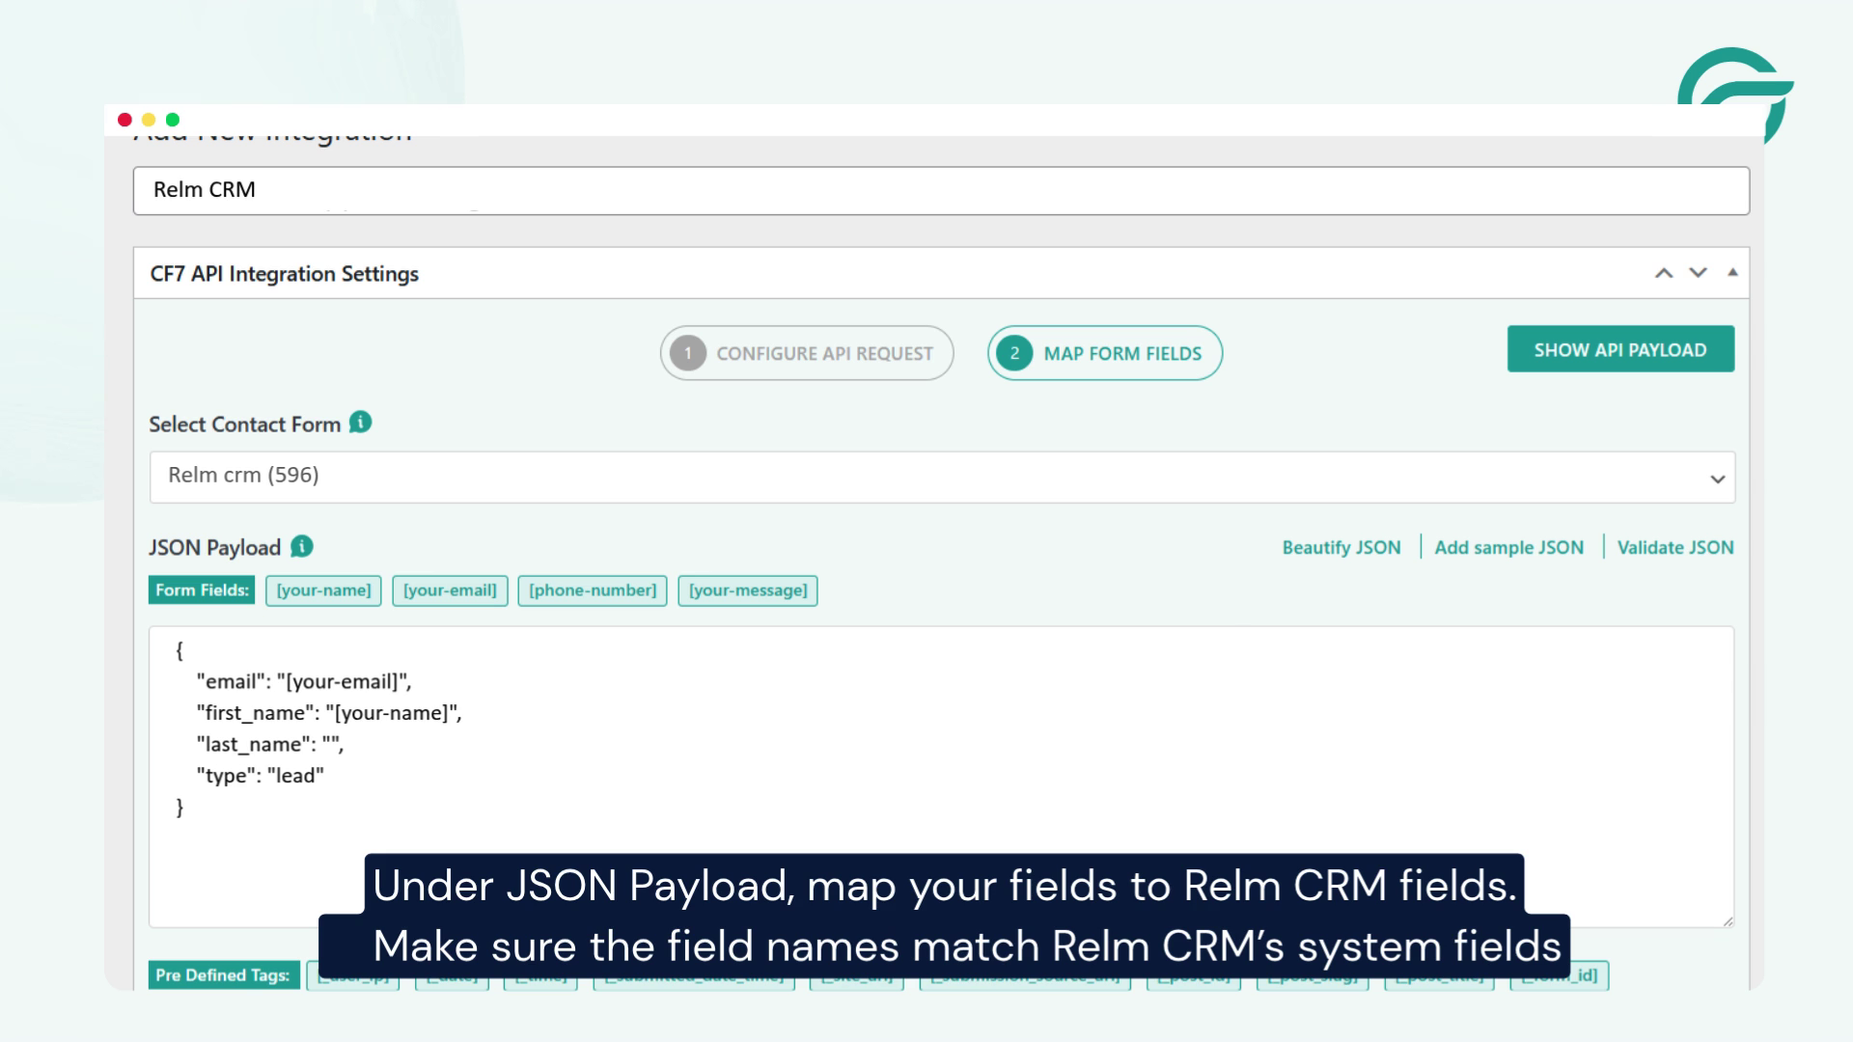The image size is (1853, 1042).
Task: Click the green maximize window dot
Action: [x=173, y=120]
